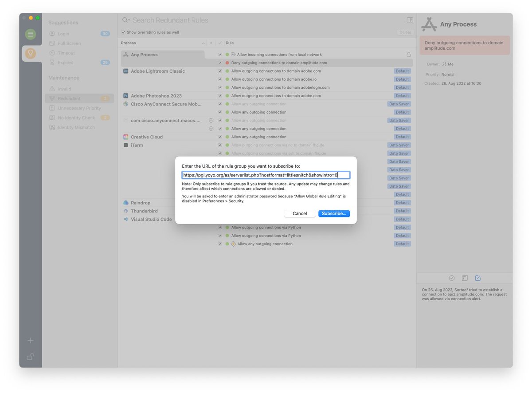Image resolution: width=532 pixels, height=393 pixels.
Task: Select Full Screen suggestion
Action: 79,43
